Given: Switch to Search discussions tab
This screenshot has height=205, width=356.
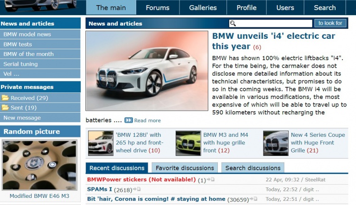Looking at the screenshot, I should coord(253,168).
